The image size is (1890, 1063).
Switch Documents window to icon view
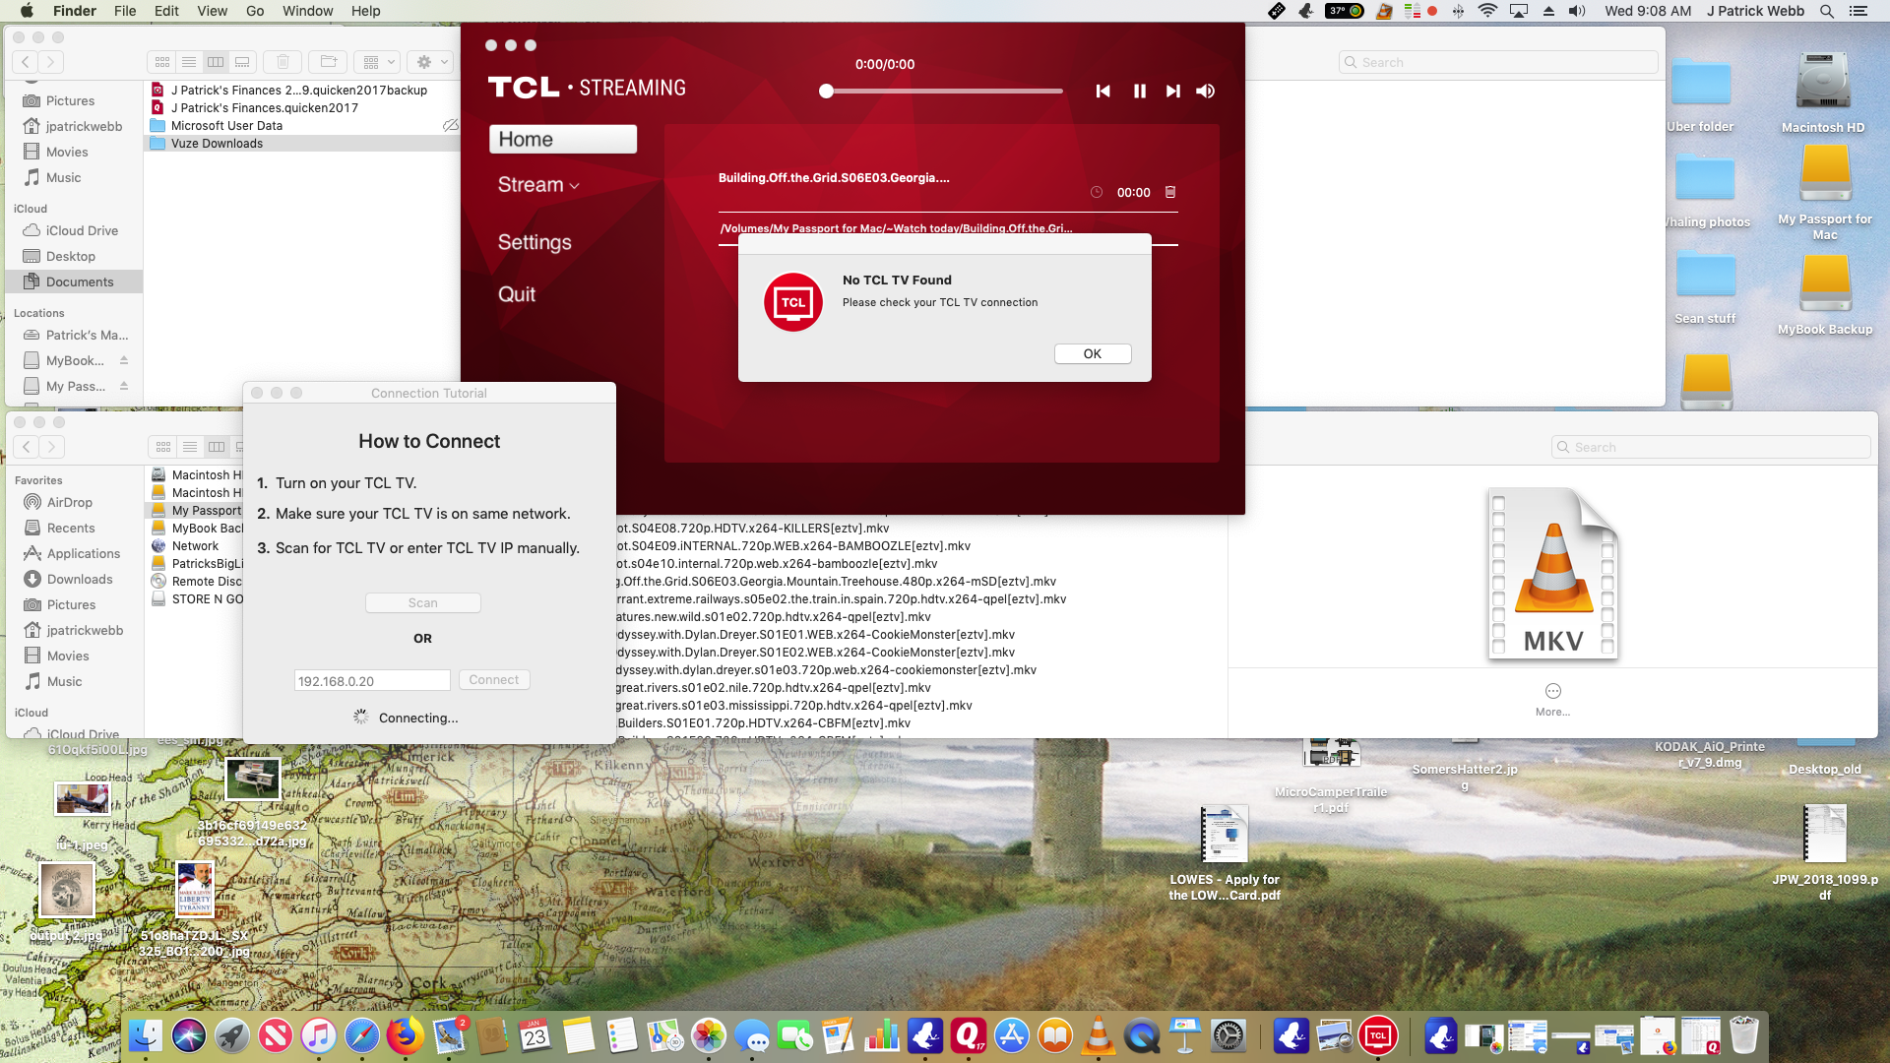162,62
